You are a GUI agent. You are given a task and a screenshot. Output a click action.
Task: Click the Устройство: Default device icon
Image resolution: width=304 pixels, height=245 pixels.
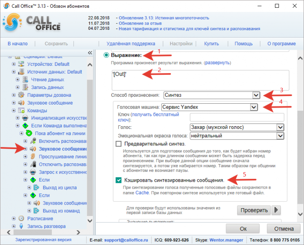pyautogui.click(x=21, y=64)
